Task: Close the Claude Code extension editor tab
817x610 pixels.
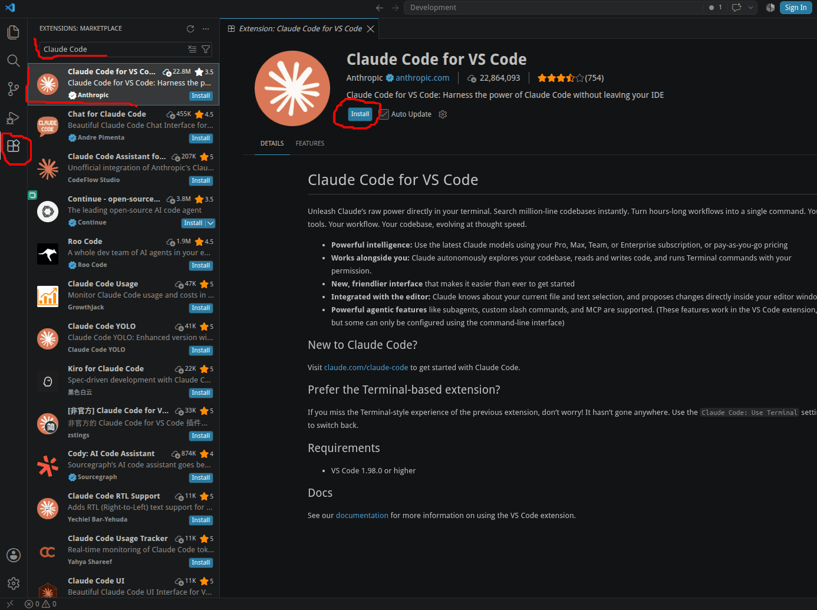Action: tap(370, 29)
